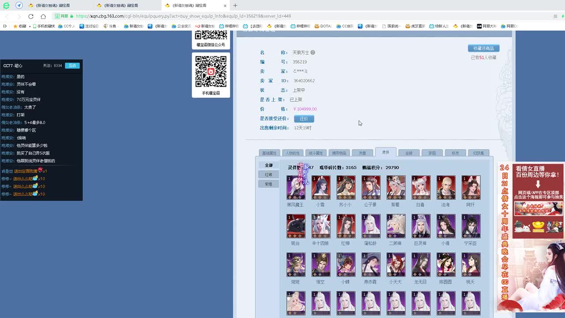Click the browser forward arrow
565x318 pixels.
pos(19,16)
